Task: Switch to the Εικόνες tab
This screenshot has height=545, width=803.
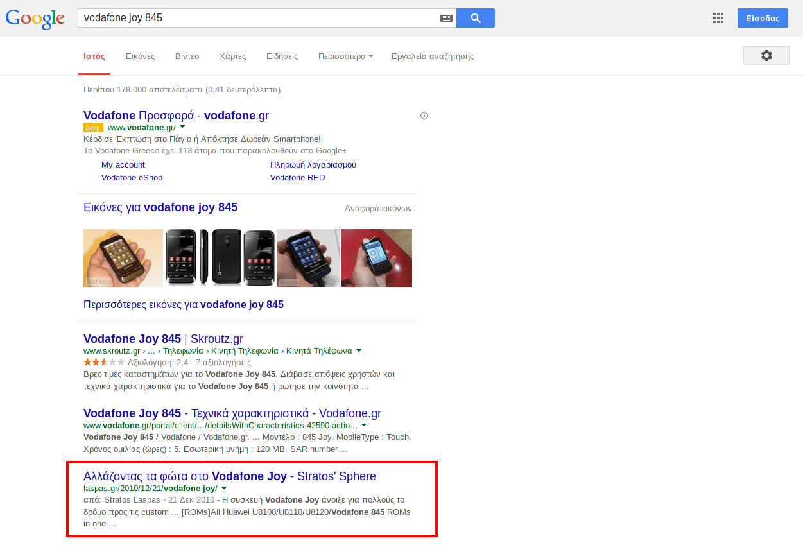Action: [x=141, y=56]
